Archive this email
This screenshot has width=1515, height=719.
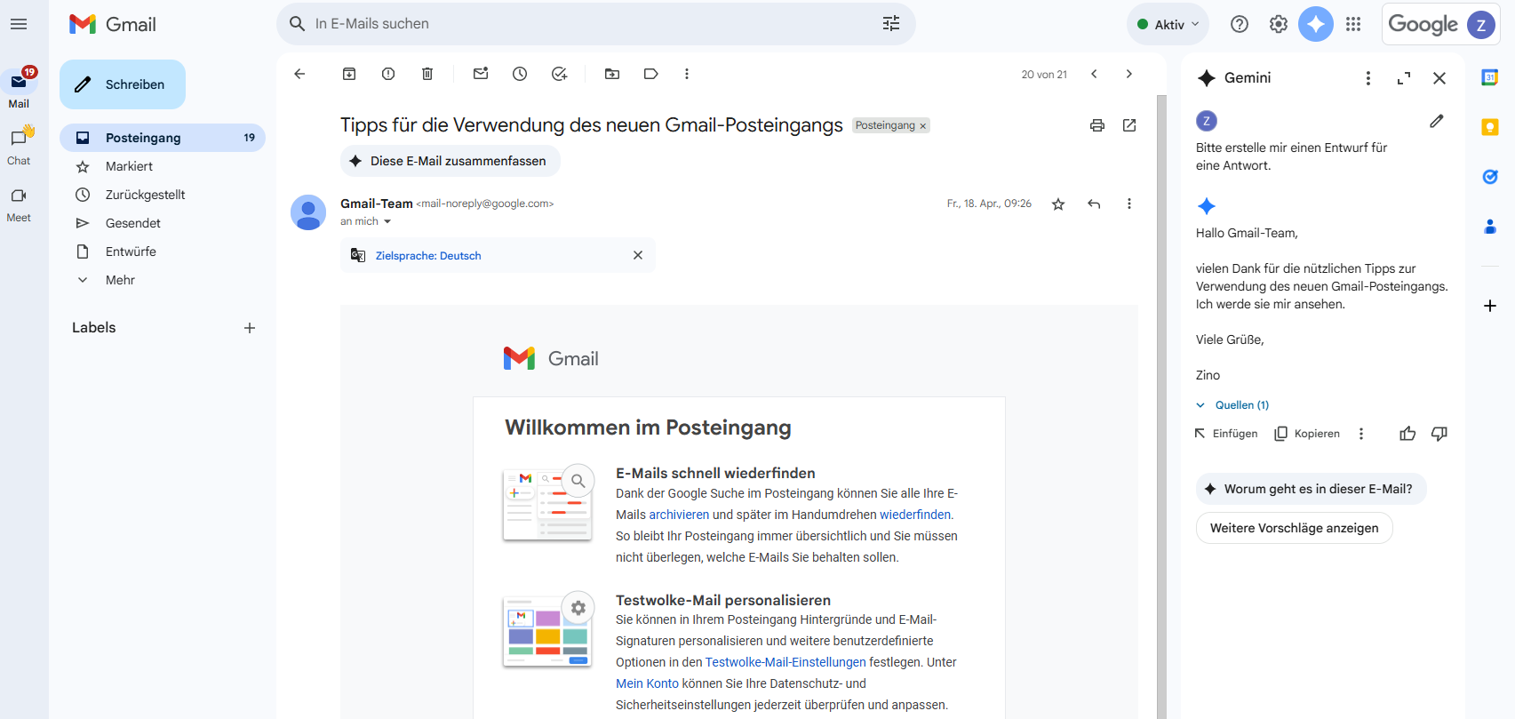point(349,74)
